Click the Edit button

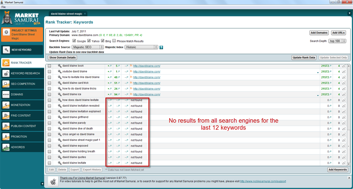point(52,170)
